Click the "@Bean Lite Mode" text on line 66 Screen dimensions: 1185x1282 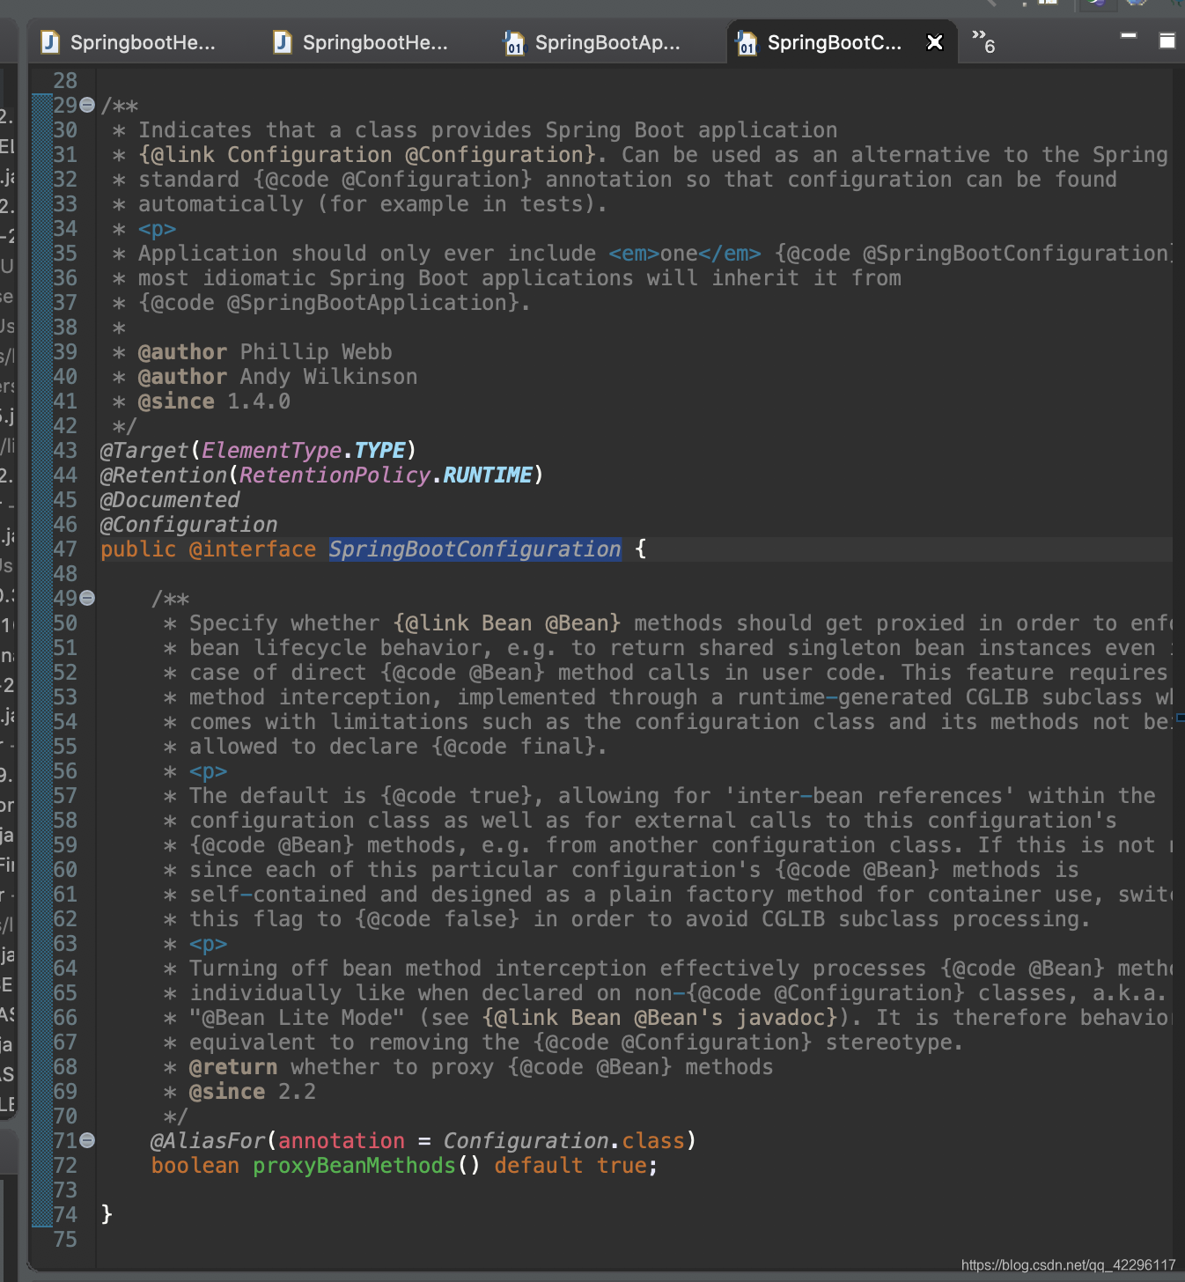(x=297, y=1018)
